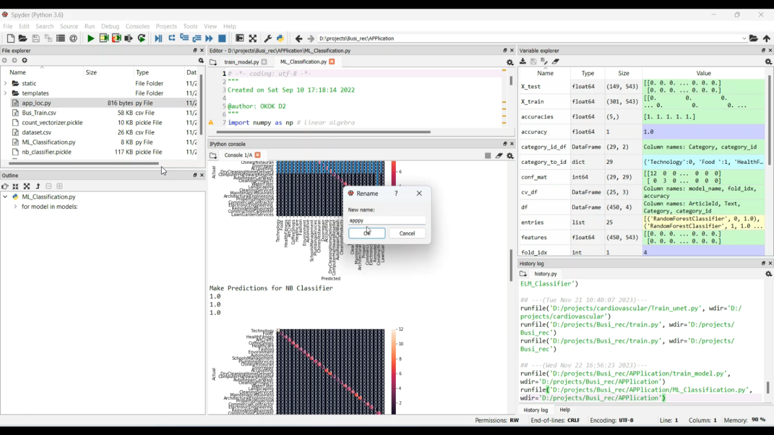
Task: Expand the templates folder
Action: [x=5, y=93]
